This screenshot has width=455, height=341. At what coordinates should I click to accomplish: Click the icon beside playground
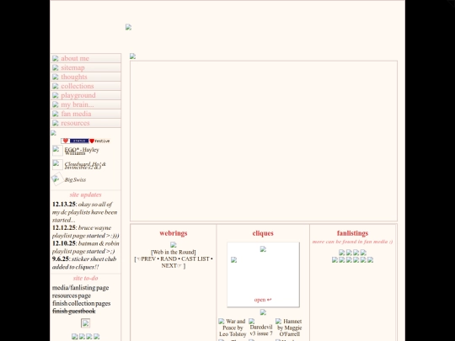coord(56,95)
